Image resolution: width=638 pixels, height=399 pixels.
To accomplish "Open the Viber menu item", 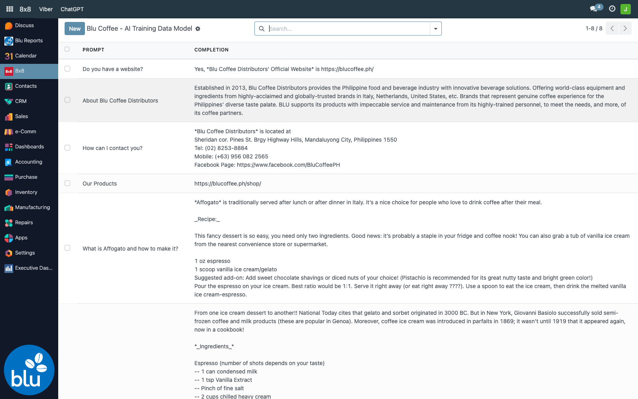I will point(46,9).
